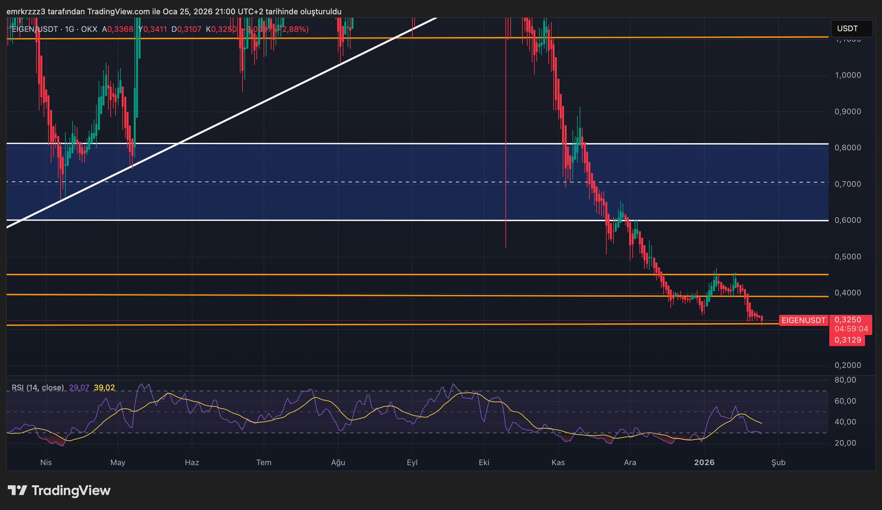The image size is (882, 510).
Task: Click the OKX exchange name in chart title
Action: click(x=89, y=29)
